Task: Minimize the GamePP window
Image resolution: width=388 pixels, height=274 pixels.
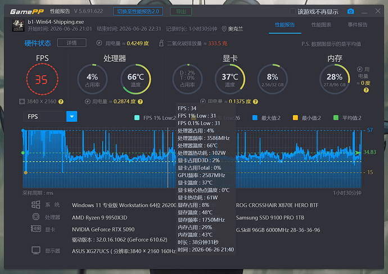Action: click(x=364, y=12)
